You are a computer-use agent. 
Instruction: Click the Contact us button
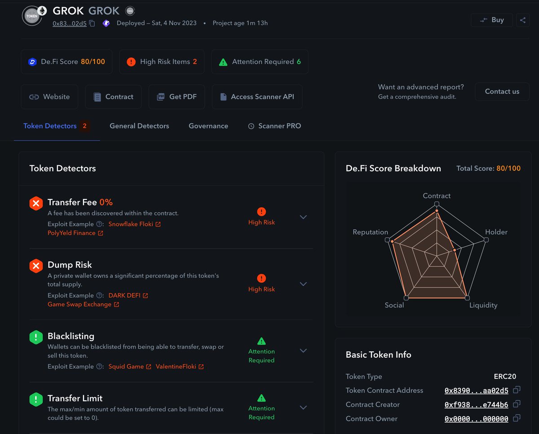pyautogui.click(x=502, y=91)
